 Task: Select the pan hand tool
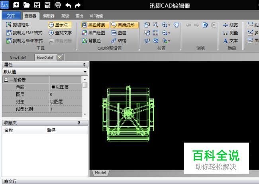pyautogui.click(x=177, y=25)
